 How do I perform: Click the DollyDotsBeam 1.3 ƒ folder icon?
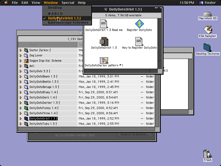click(26, 76)
